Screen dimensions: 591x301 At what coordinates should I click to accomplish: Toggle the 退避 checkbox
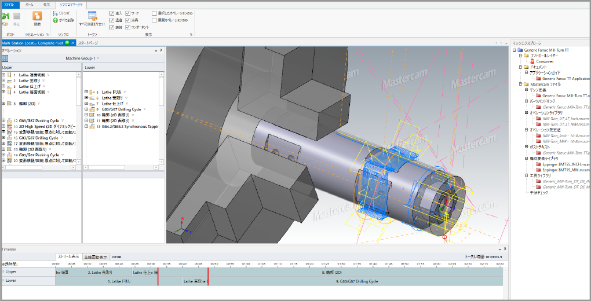112,20
